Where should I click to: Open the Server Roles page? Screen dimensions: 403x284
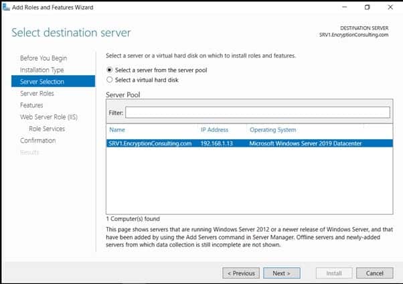37,94
